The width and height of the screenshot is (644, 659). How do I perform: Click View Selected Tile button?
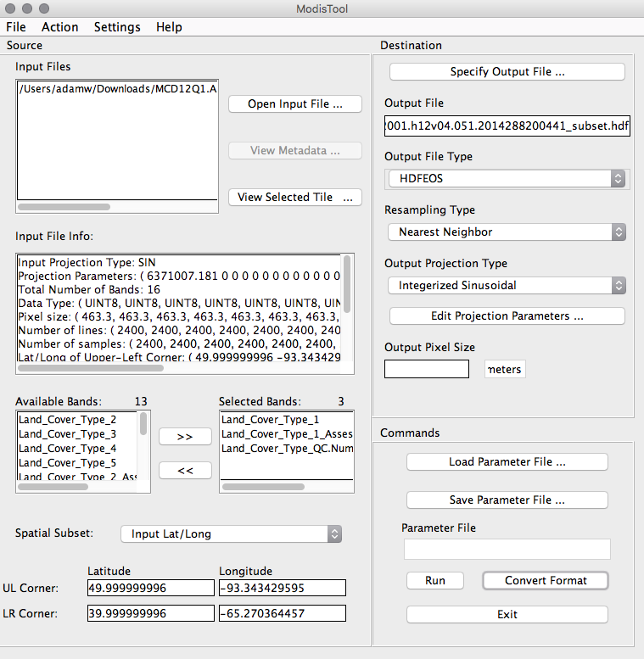(x=294, y=197)
